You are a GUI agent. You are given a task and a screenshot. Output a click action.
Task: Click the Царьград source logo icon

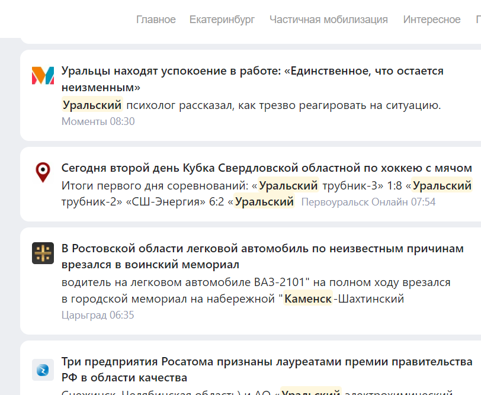(43, 253)
